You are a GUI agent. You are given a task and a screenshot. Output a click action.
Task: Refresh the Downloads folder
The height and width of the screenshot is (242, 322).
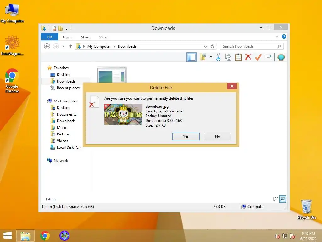(x=212, y=47)
